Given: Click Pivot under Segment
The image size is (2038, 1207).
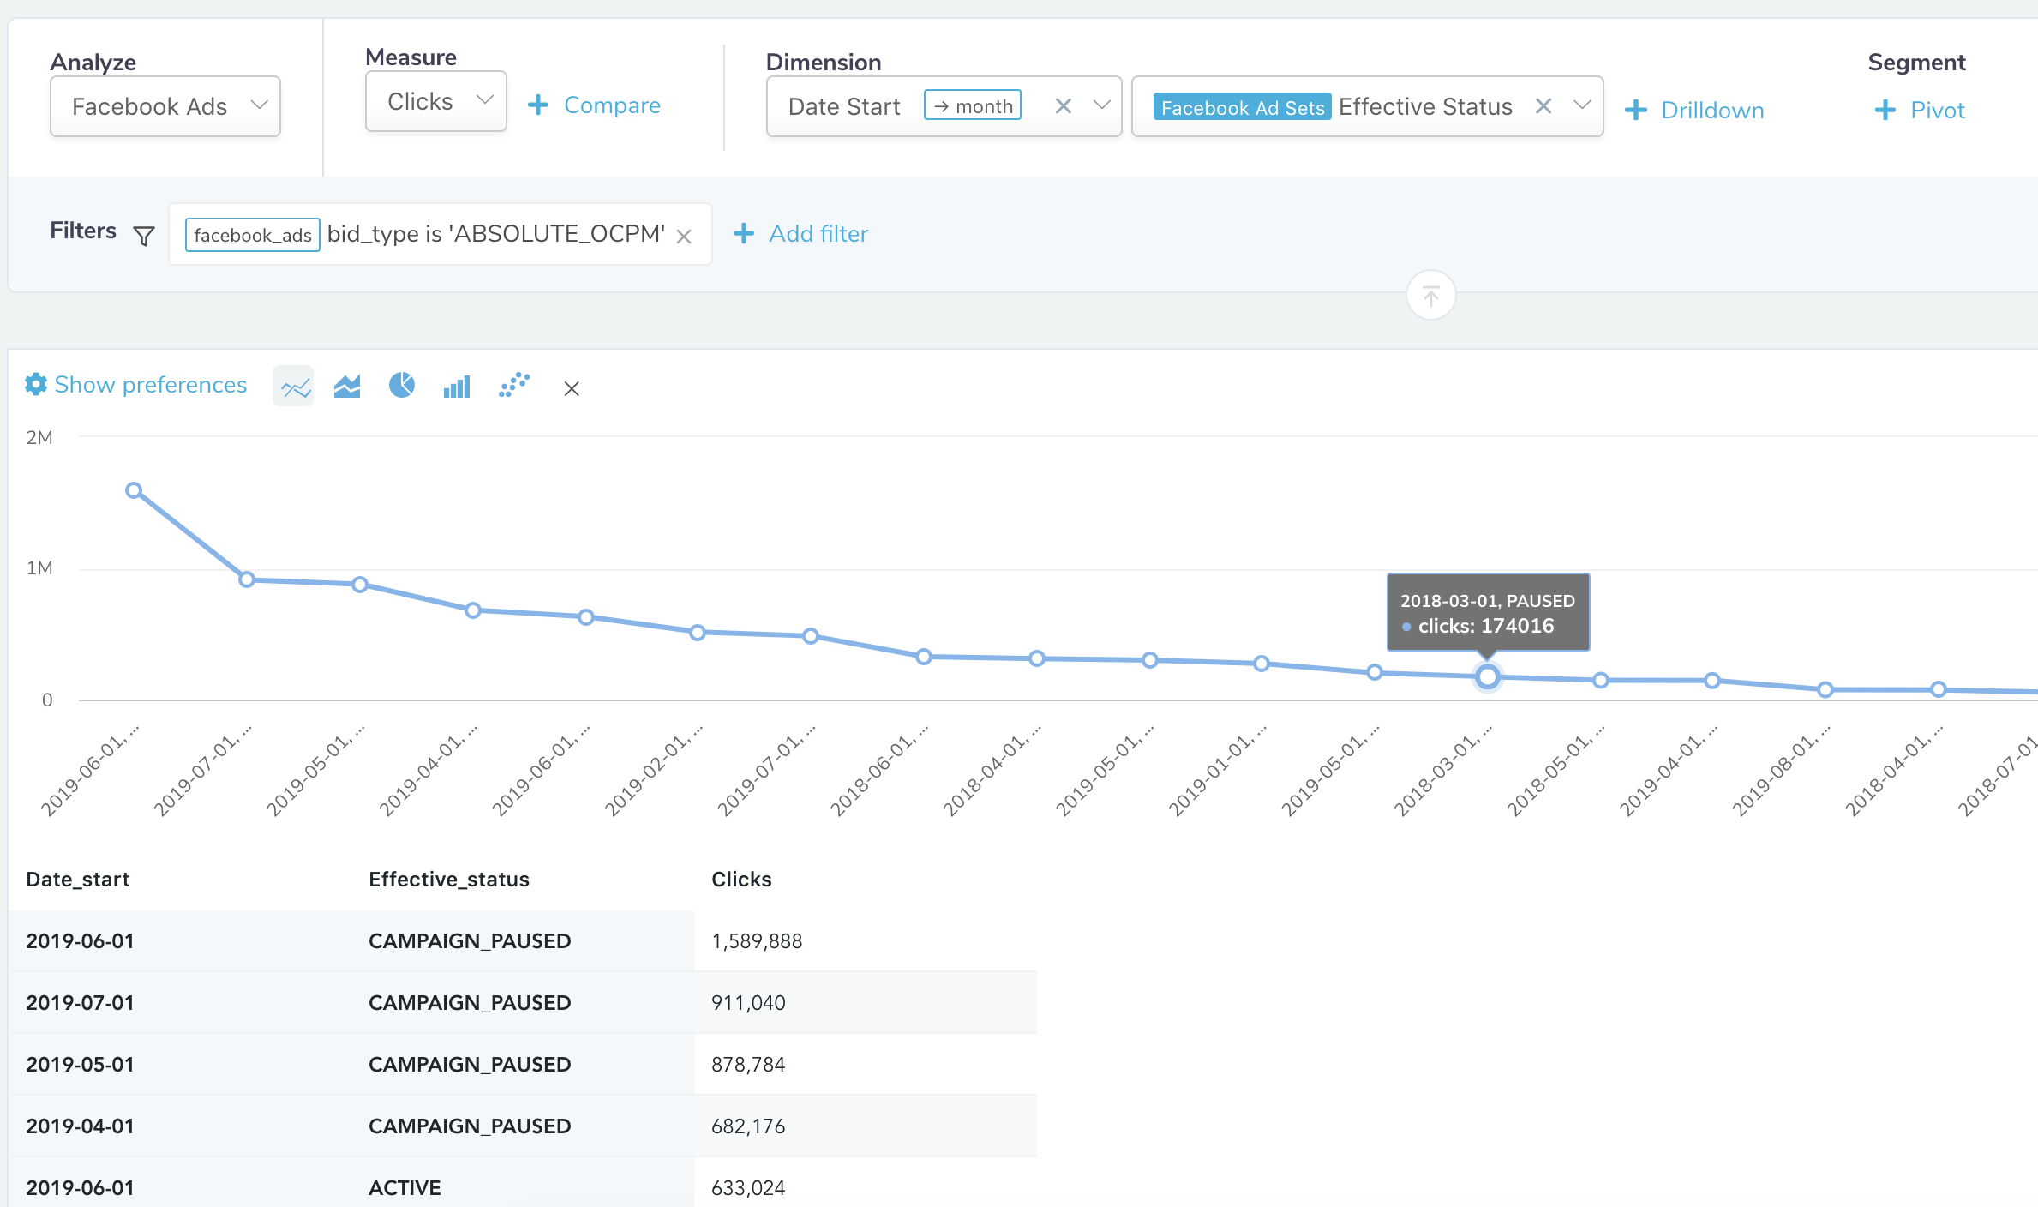Looking at the screenshot, I should click(x=1920, y=111).
